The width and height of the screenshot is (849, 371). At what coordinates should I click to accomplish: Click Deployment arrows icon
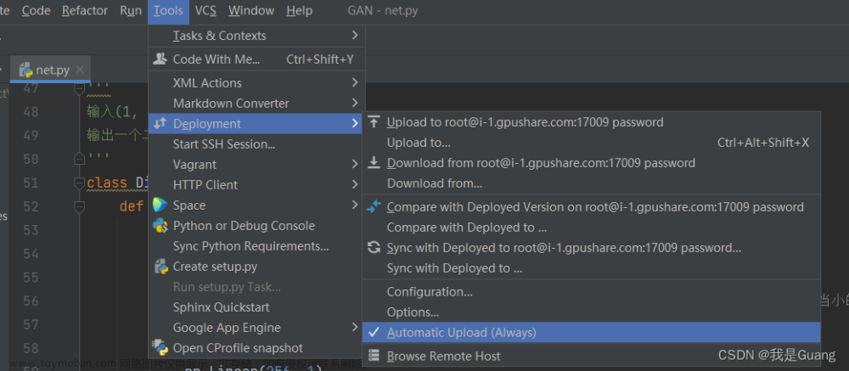pos(160,123)
